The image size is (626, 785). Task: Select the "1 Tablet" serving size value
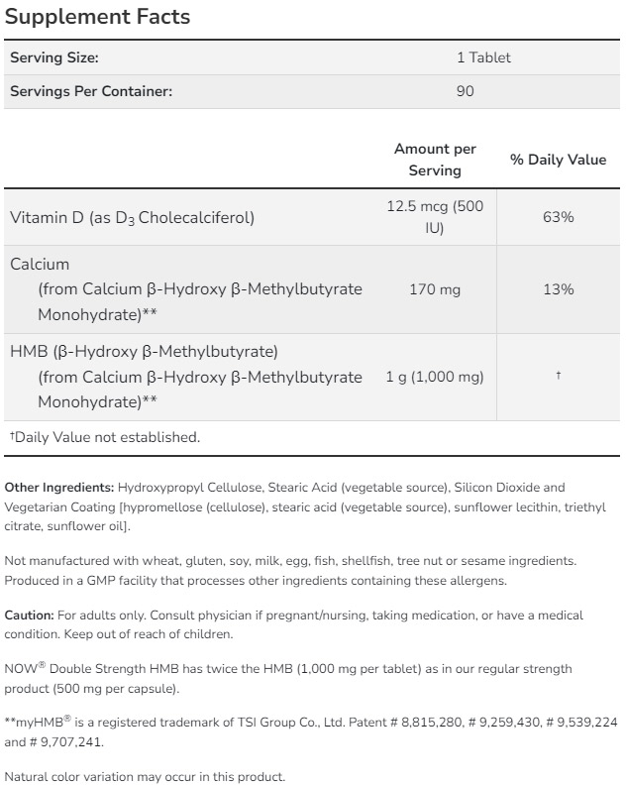483,57
